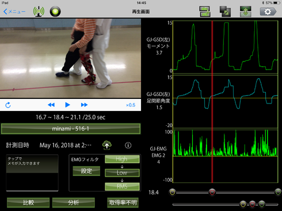Tap the red handle on lower range slider
The height and width of the screenshot is (211, 282).
(x=253, y=204)
